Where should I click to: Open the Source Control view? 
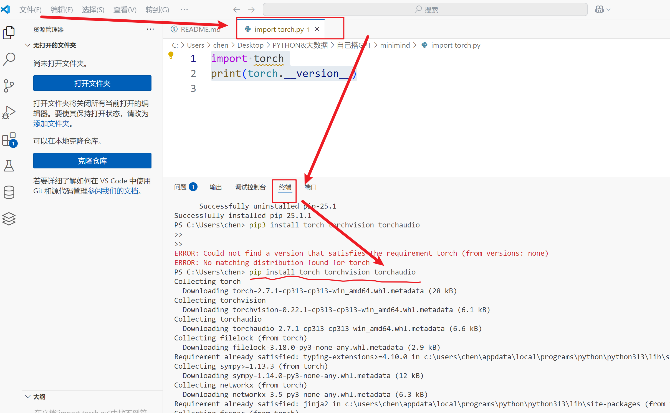9,86
